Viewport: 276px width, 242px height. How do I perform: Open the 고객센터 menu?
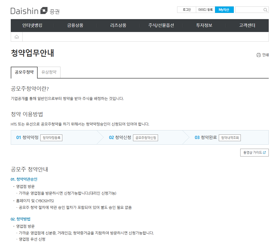247,26
